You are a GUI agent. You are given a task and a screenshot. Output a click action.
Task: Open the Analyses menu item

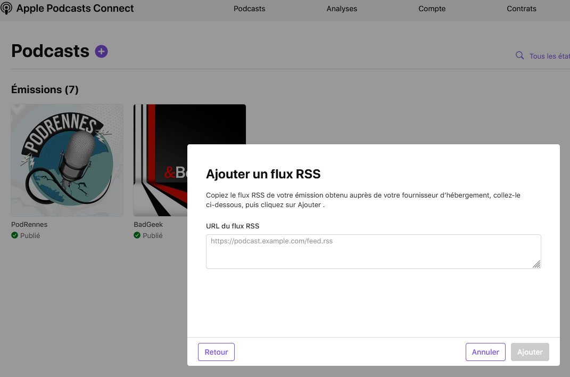[x=342, y=9]
